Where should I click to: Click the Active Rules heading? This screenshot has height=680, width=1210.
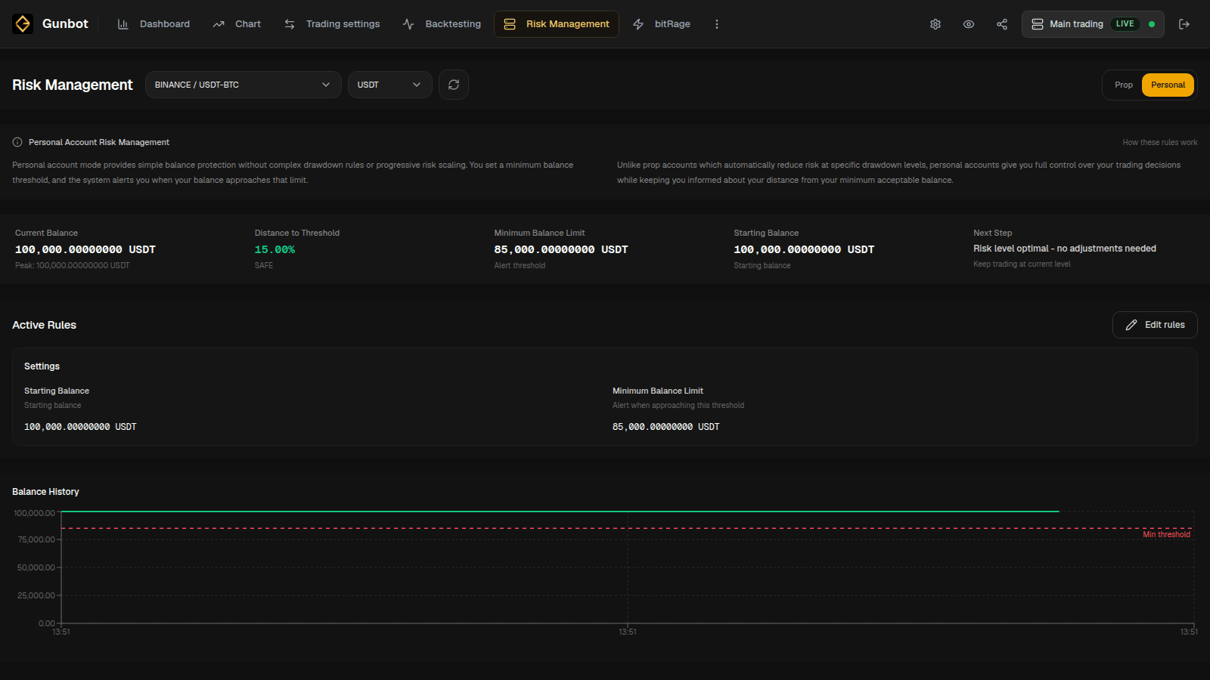44,325
